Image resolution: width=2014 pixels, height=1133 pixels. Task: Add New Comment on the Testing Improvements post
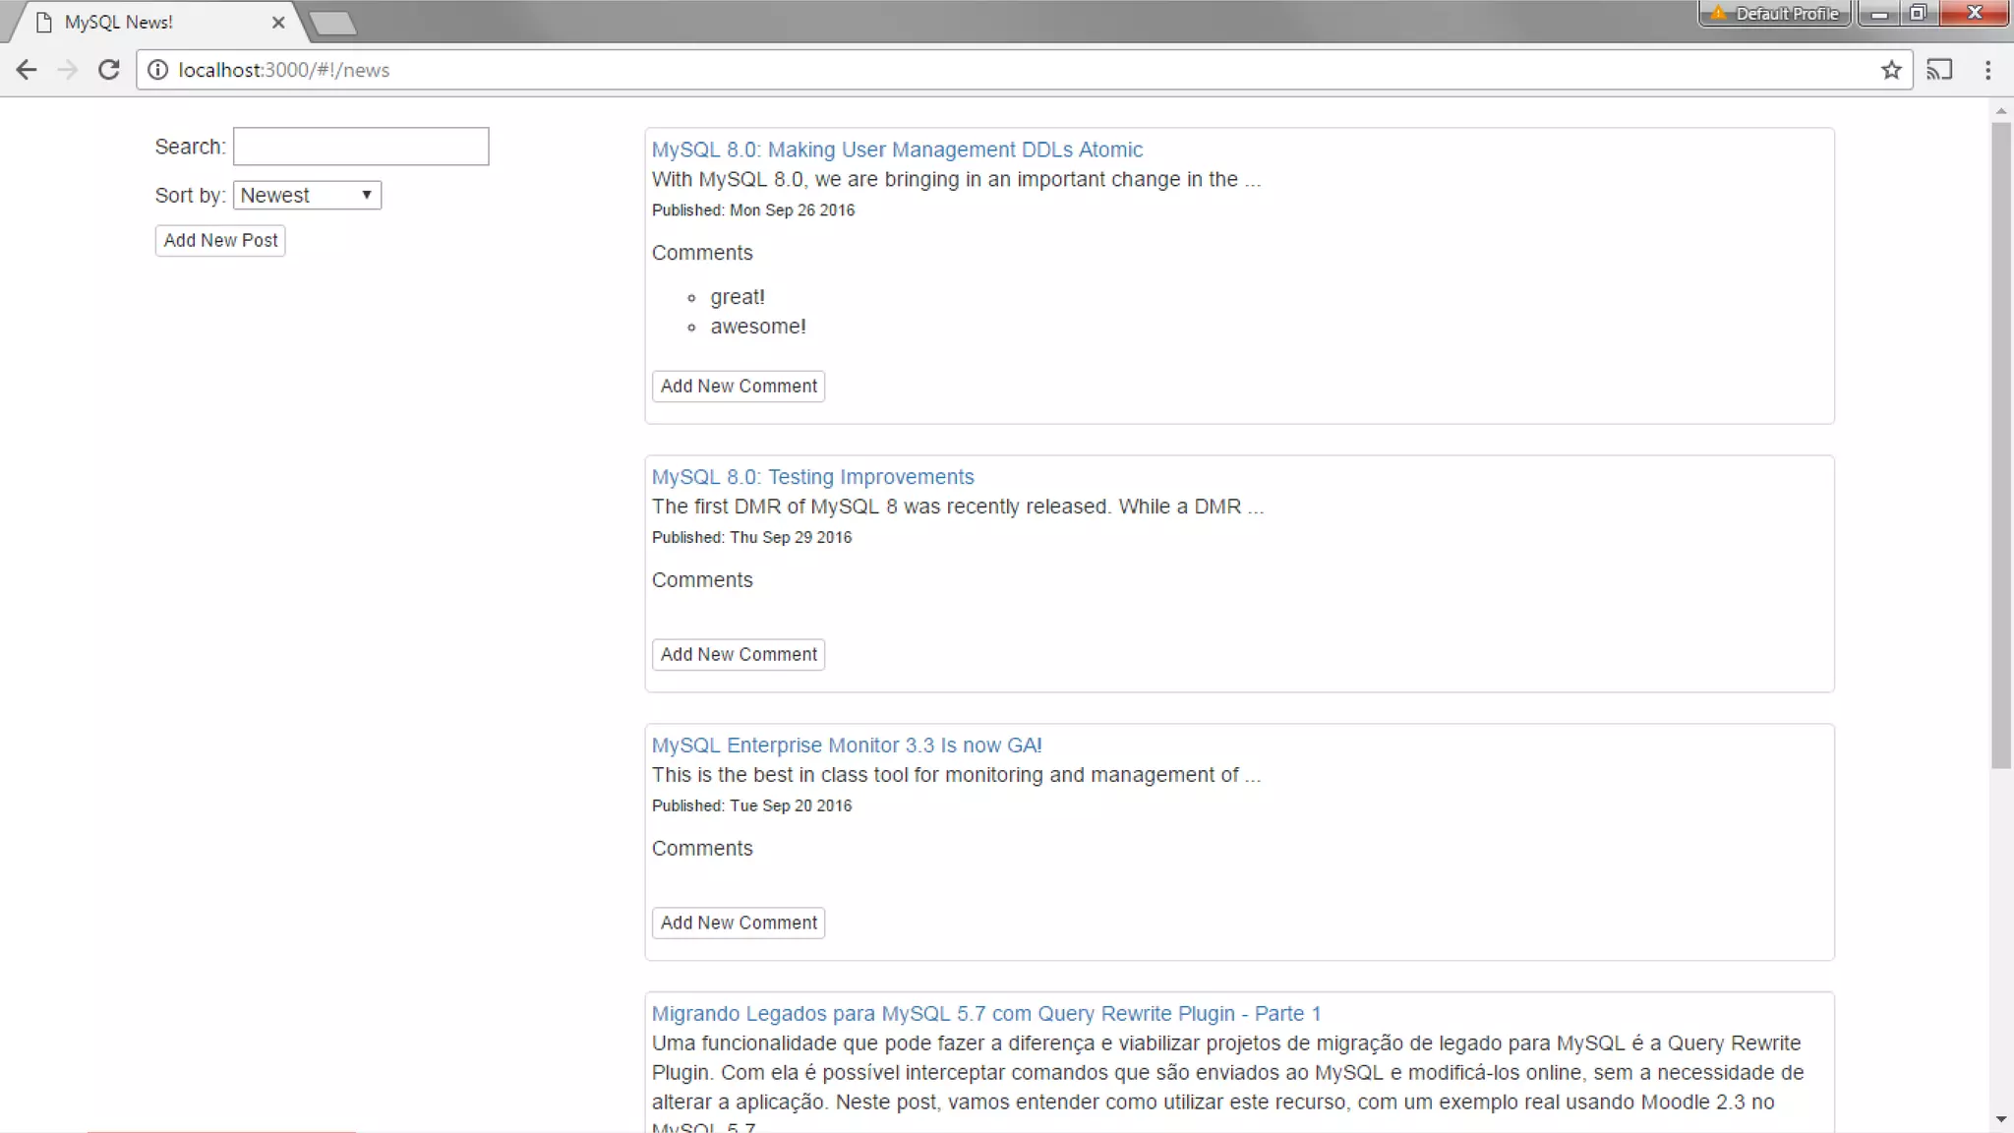738,655
